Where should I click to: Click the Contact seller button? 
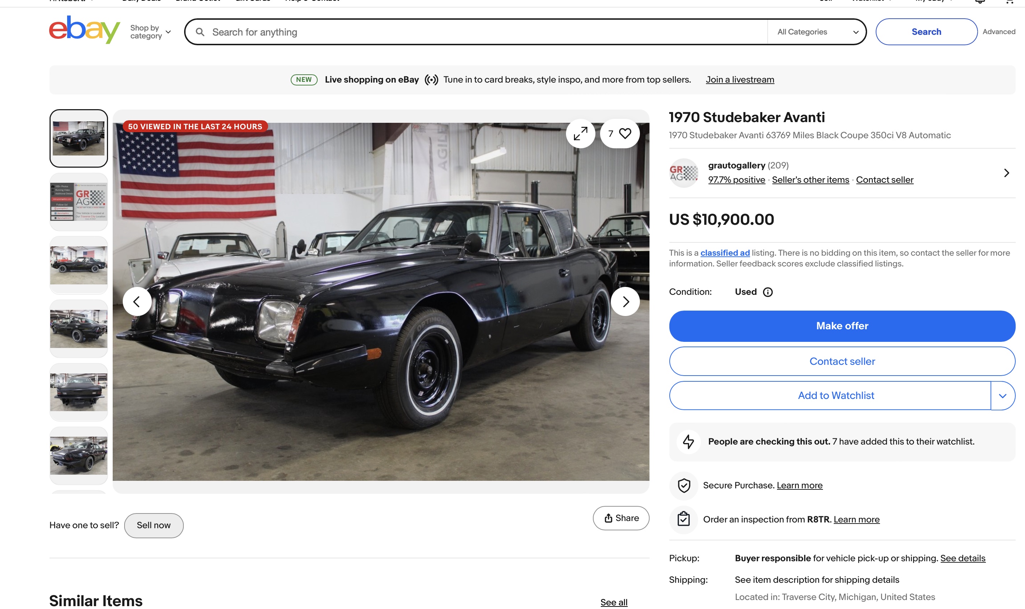tap(842, 362)
